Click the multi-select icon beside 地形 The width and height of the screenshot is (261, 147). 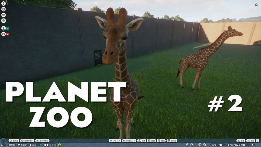[x=258, y=141]
